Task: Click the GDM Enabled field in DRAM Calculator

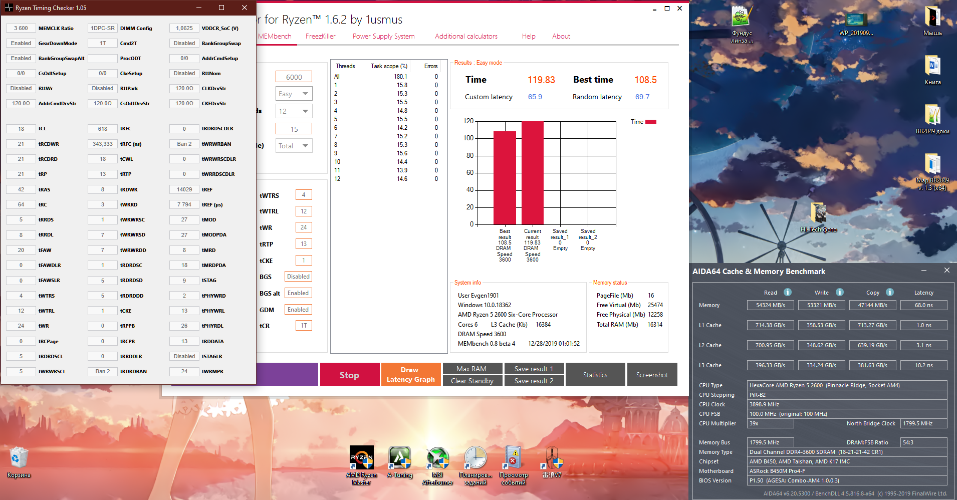Action: (x=298, y=310)
